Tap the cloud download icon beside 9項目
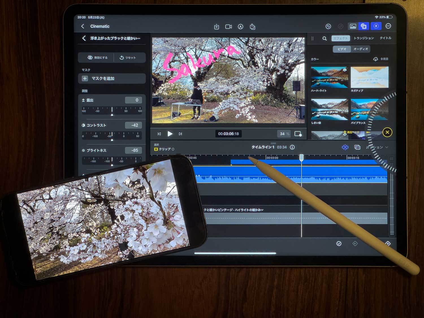Viewport: 424px width, 318px height. (x=375, y=59)
